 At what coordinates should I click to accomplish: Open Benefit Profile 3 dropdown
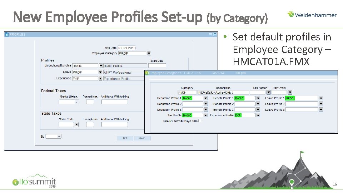258,109
